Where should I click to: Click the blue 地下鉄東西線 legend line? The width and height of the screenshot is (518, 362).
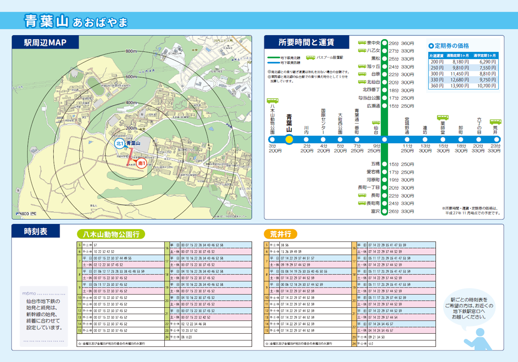click(x=274, y=63)
